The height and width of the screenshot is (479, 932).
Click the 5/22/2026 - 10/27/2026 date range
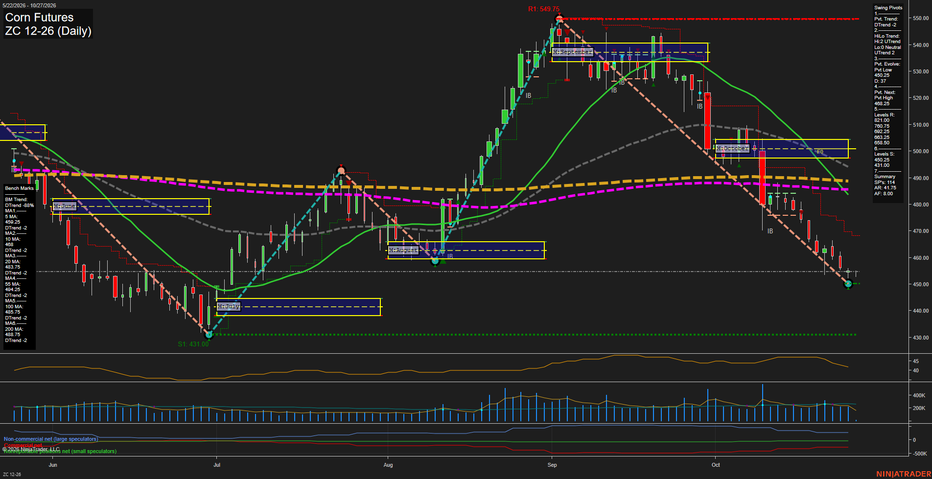pos(29,5)
